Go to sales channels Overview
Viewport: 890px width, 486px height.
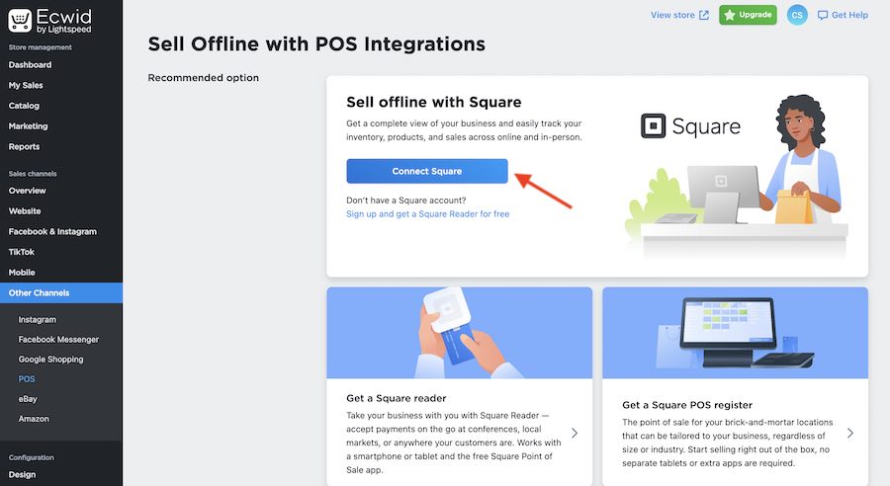(28, 191)
